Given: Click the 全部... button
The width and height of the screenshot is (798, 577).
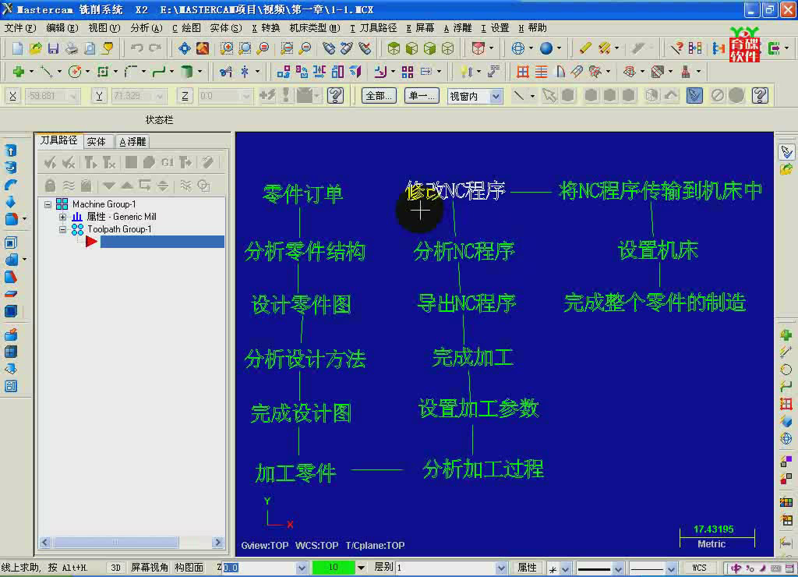Looking at the screenshot, I should [379, 96].
